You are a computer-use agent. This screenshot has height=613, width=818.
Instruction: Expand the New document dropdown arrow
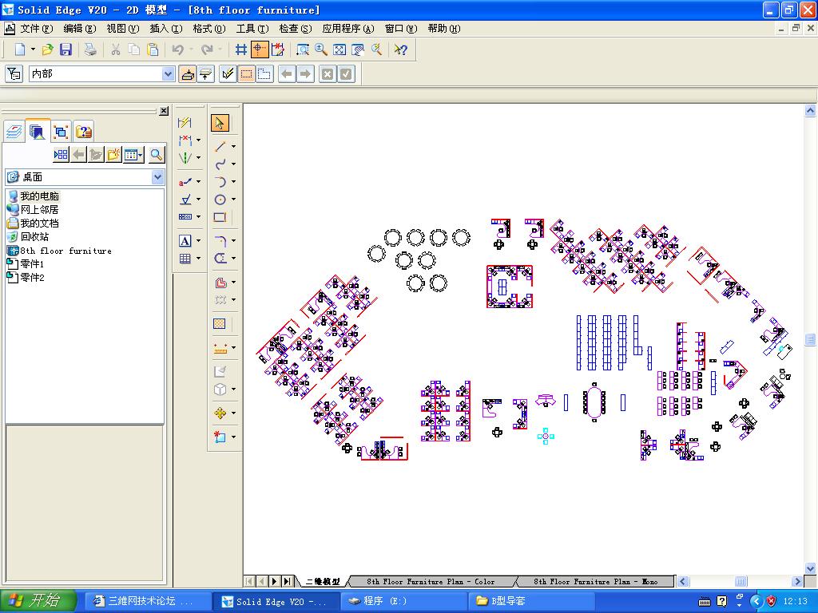click(x=33, y=49)
